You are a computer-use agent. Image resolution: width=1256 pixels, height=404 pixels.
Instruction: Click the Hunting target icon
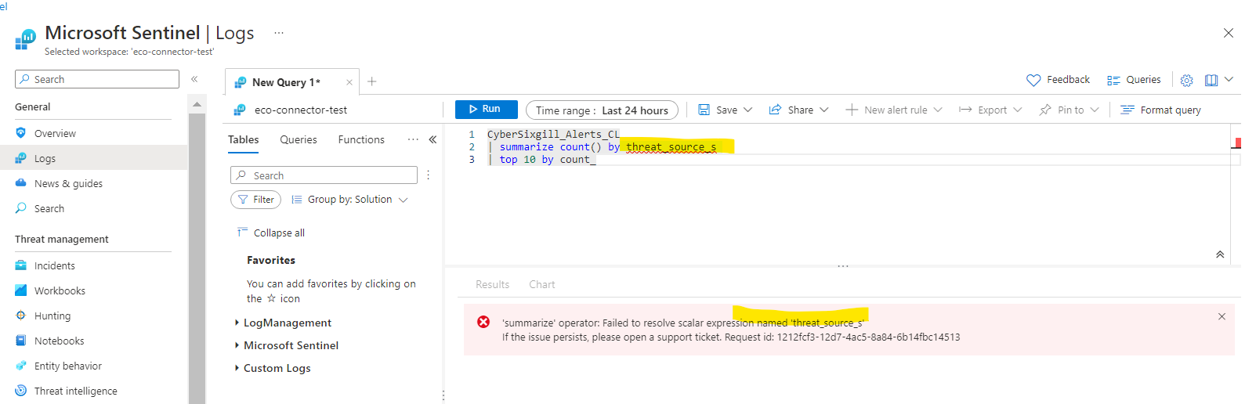pyautogui.click(x=21, y=316)
